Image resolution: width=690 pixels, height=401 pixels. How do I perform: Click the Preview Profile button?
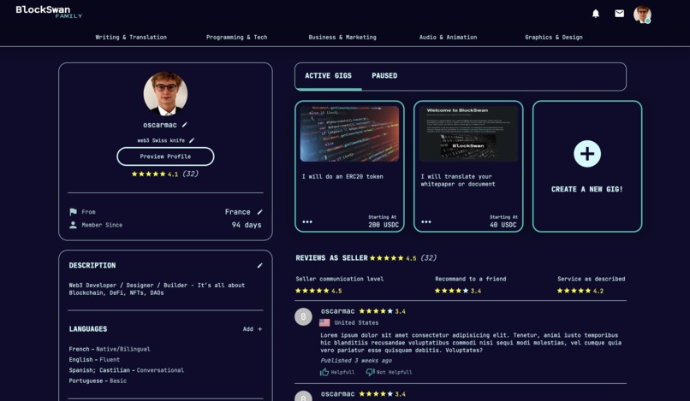(x=165, y=156)
